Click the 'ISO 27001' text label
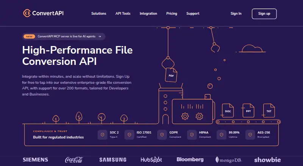 click(x=144, y=132)
